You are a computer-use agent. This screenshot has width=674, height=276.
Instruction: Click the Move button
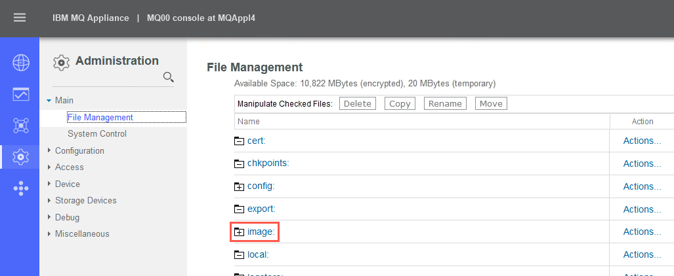coord(491,103)
